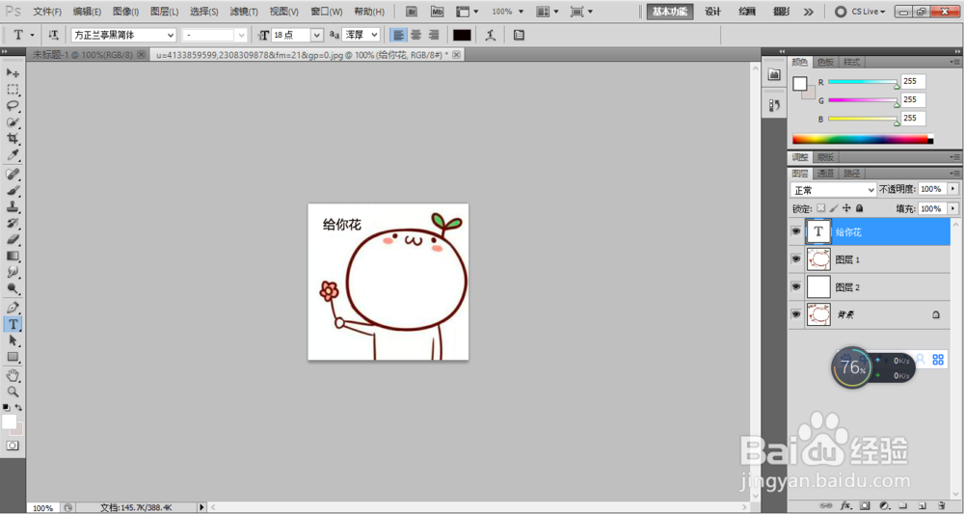
Task: Hide the 图层 1 layer
Action: 795,259
